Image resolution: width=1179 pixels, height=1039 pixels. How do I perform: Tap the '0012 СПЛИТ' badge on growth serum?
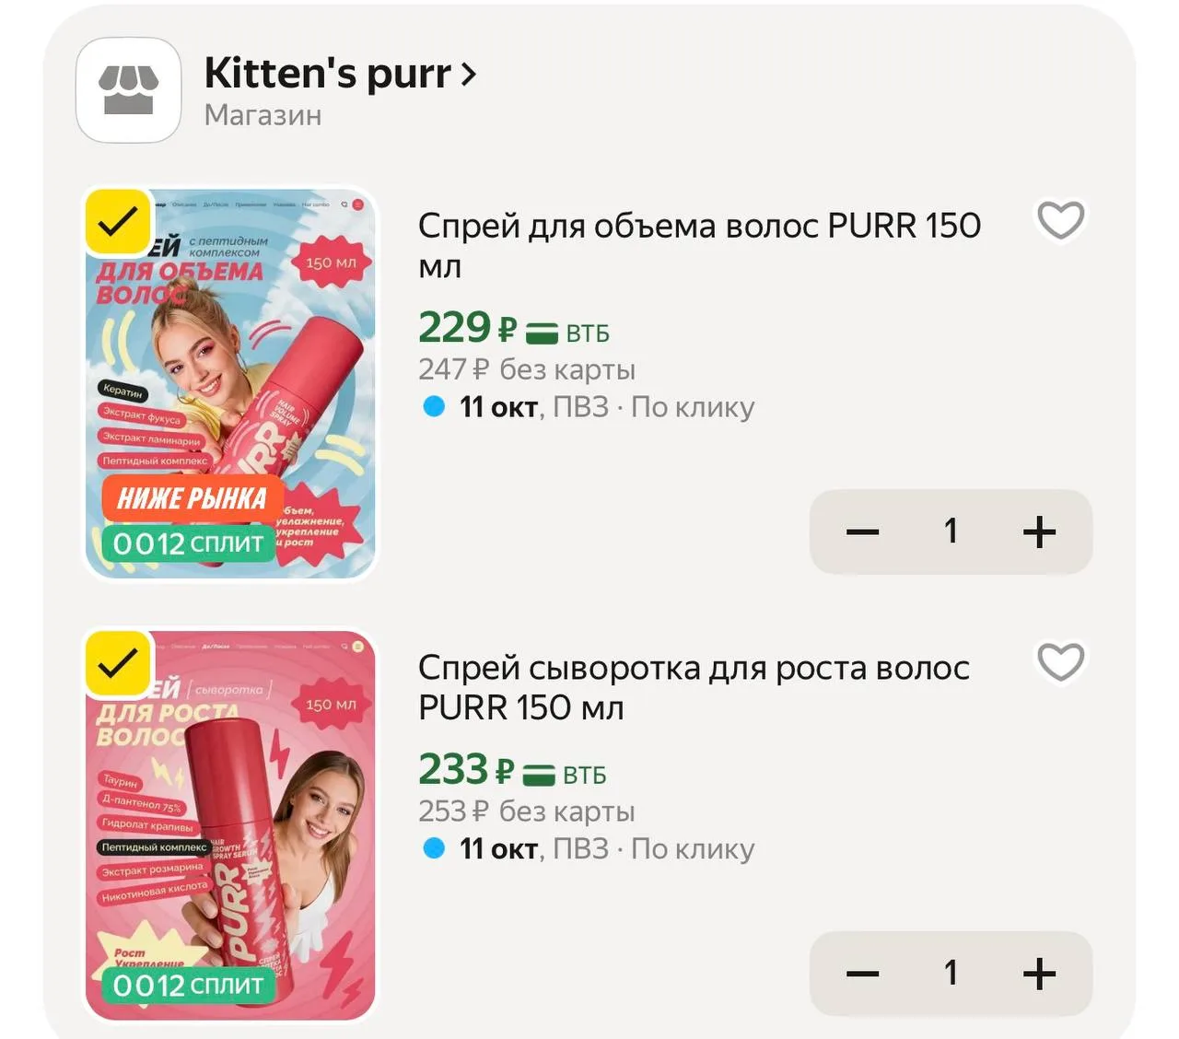188,986
